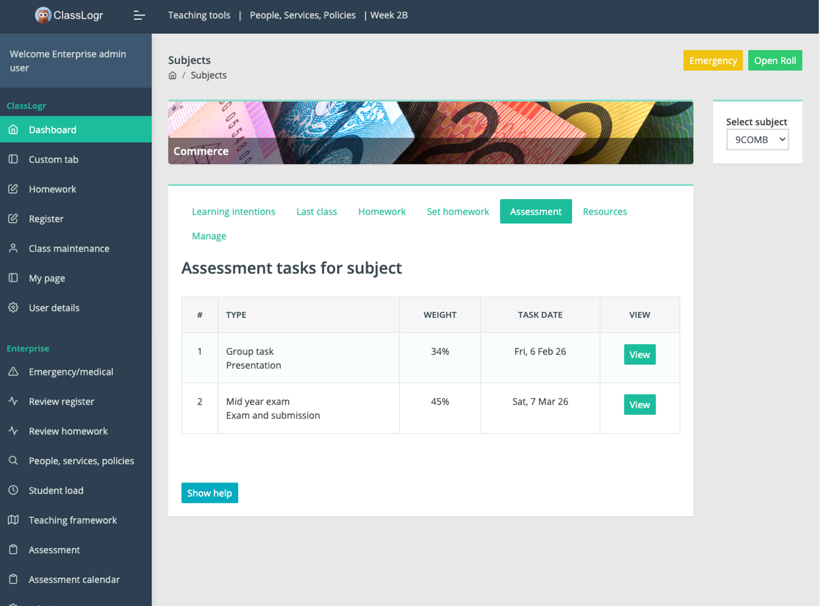Open the Set homework tab
This screenshot has height=606, width=820.
coord(458,212)
